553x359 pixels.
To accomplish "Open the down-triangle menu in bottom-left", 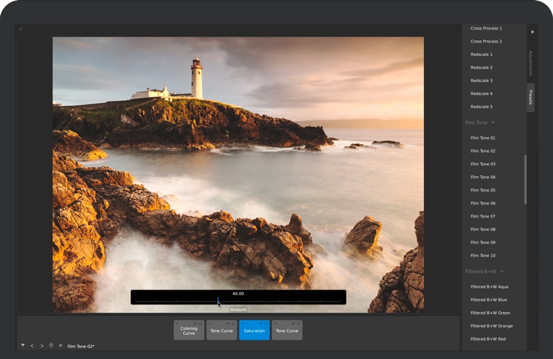I will 23,345.
